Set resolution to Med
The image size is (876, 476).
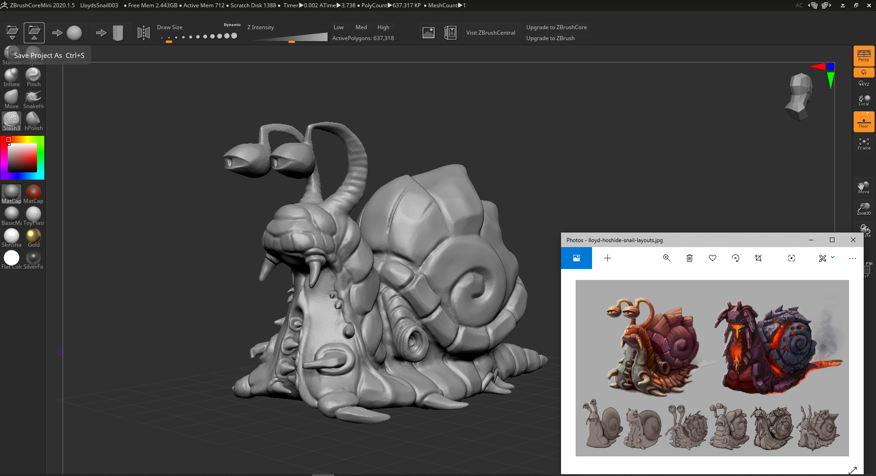click(361, 27)
